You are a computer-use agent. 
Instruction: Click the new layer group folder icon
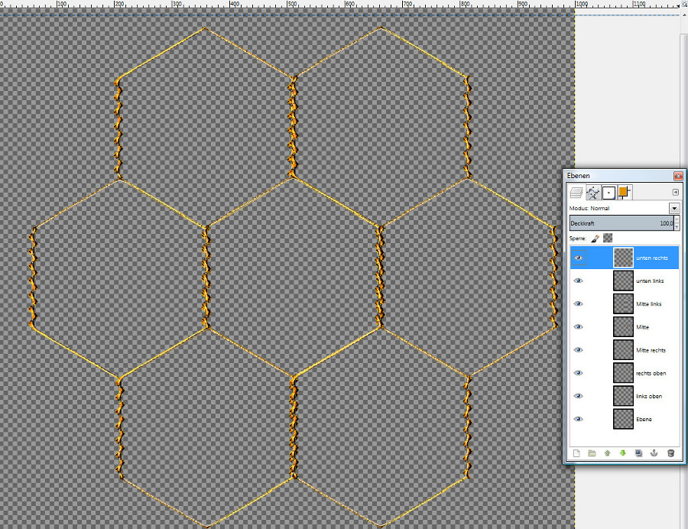tap(592, 453)
